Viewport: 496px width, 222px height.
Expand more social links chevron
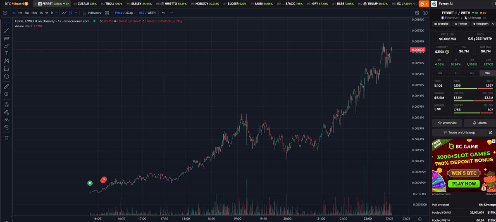493,24
